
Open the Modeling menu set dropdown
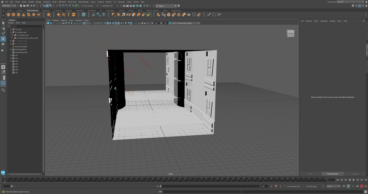point(9,6)
